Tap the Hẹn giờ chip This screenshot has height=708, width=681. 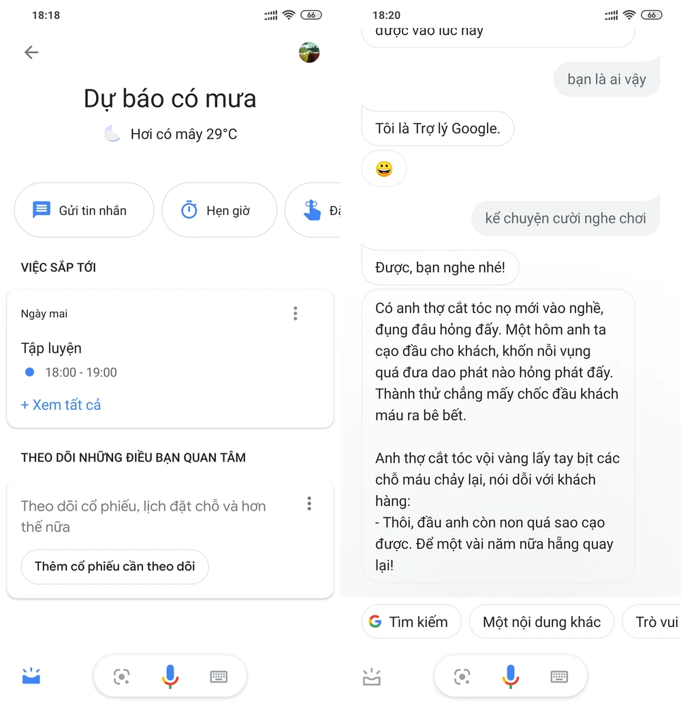[219, 210]
